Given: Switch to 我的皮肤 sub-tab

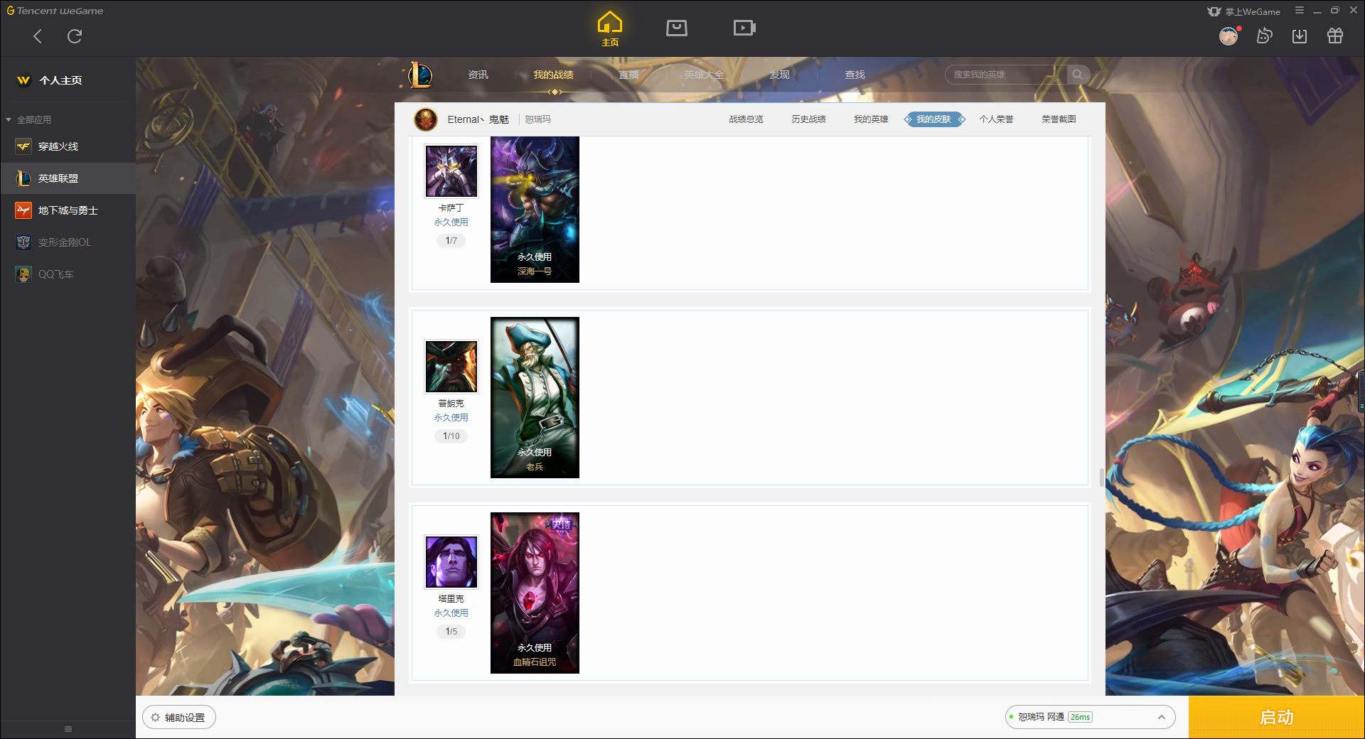Looking at the screenshot, I should tap(933, 119).
